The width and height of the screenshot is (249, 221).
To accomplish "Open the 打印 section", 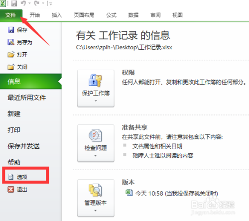I will (14, 130).
